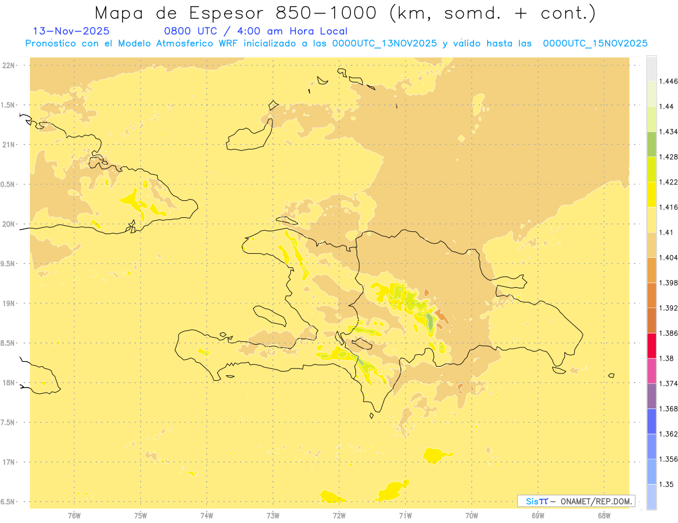
Task: Click the 1.428 colorbar value
Action: pyautogui.click(x=668, y=157)
